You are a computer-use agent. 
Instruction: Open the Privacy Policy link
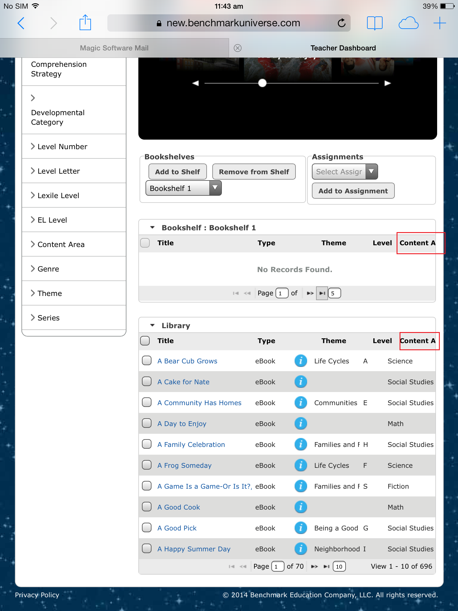pyautogui.click(x=37, y=595)
